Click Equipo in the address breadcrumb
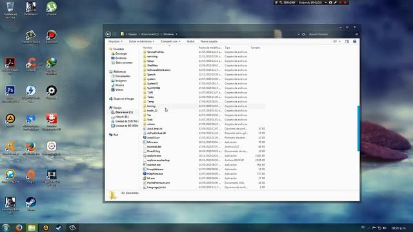The width and height of the screenshot is (413, 232). click(132, 34)
